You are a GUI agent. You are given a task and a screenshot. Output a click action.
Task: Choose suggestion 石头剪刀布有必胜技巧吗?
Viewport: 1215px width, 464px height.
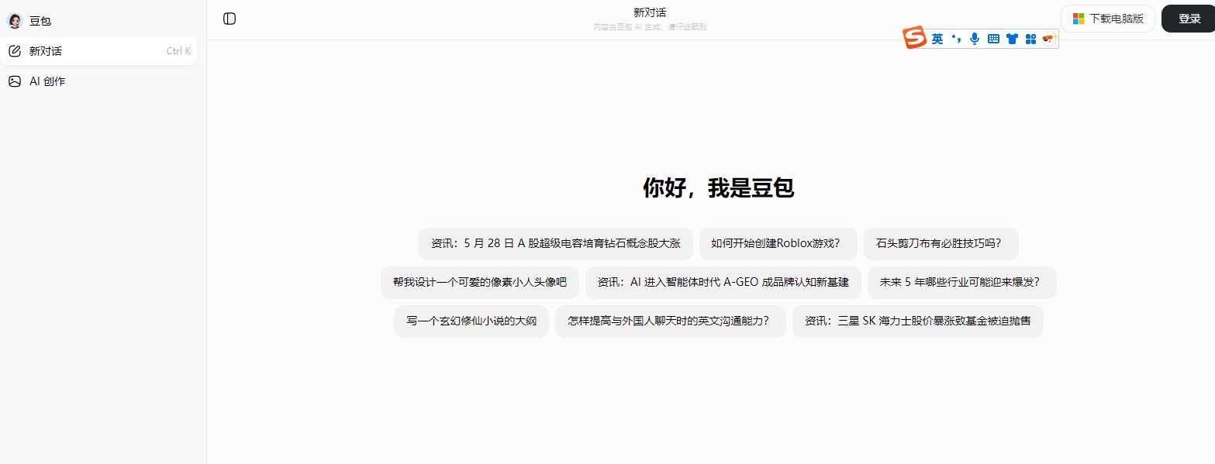[941, 243]
